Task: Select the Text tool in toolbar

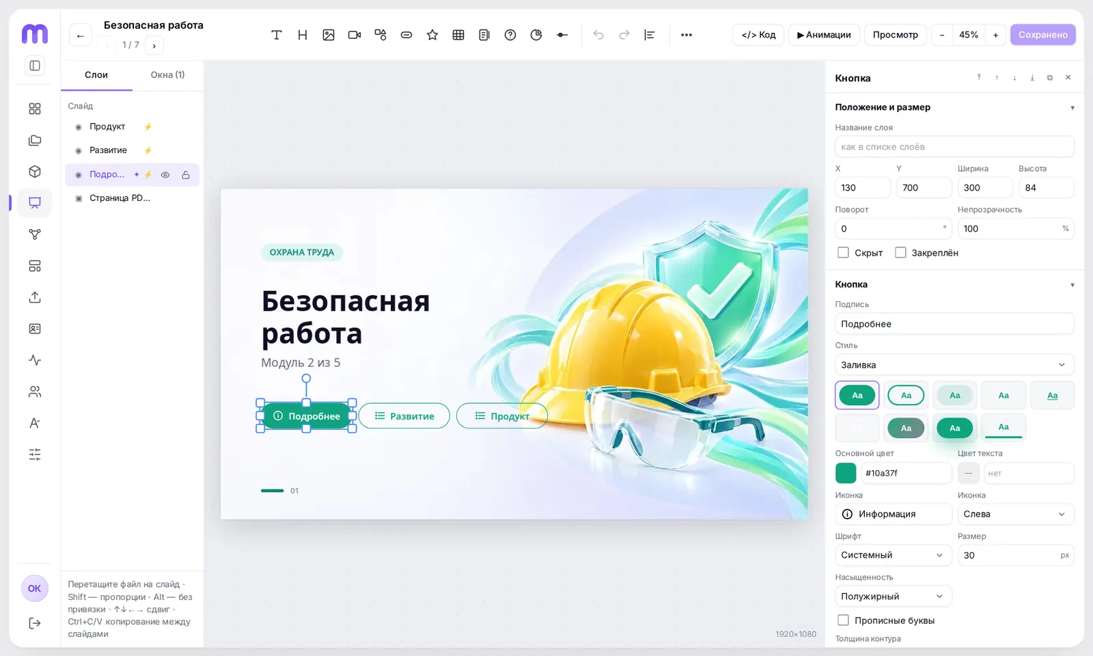Action: coord(277,35)
